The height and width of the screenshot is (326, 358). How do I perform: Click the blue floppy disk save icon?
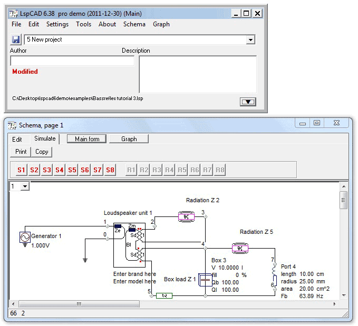(16, 39)
